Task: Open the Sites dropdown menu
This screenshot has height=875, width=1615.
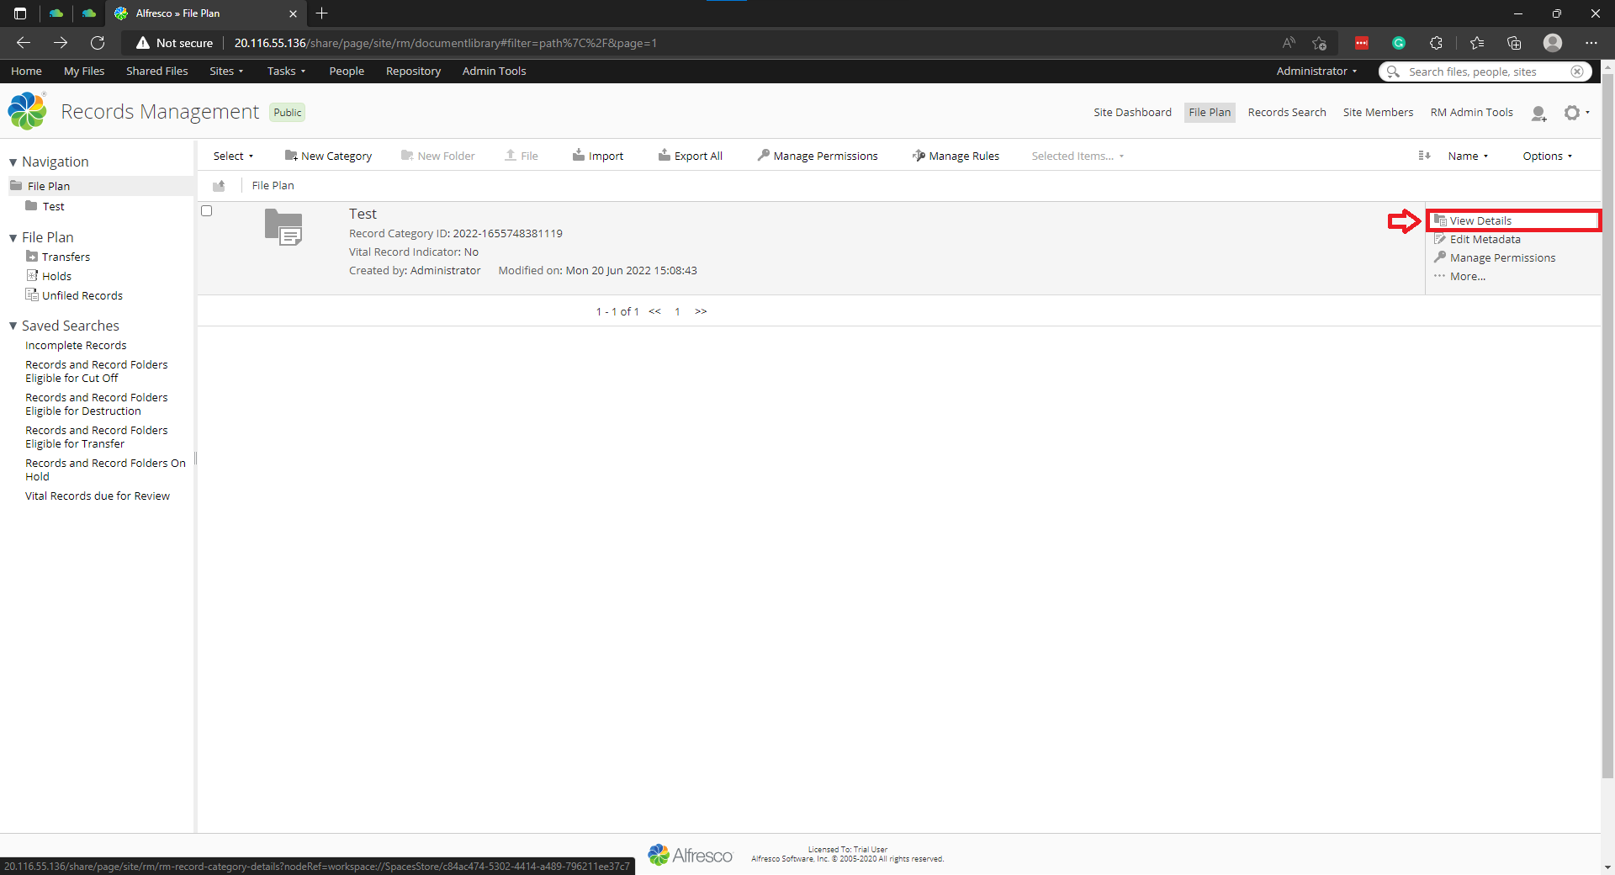Action: coord(226,71)
